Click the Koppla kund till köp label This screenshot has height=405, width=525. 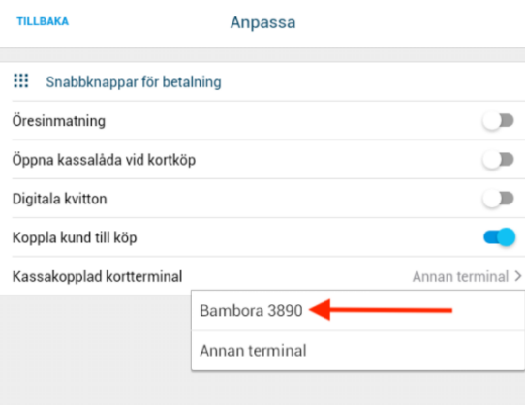tap(75, 237)
